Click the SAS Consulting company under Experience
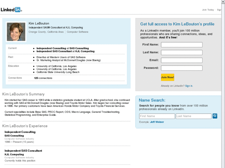The height and width of the screenshot is (168, 225). 14,136
